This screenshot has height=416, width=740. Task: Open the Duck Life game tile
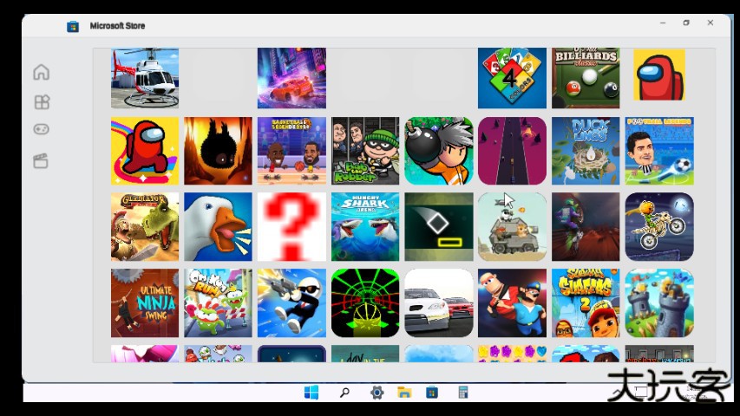(586, 151)
